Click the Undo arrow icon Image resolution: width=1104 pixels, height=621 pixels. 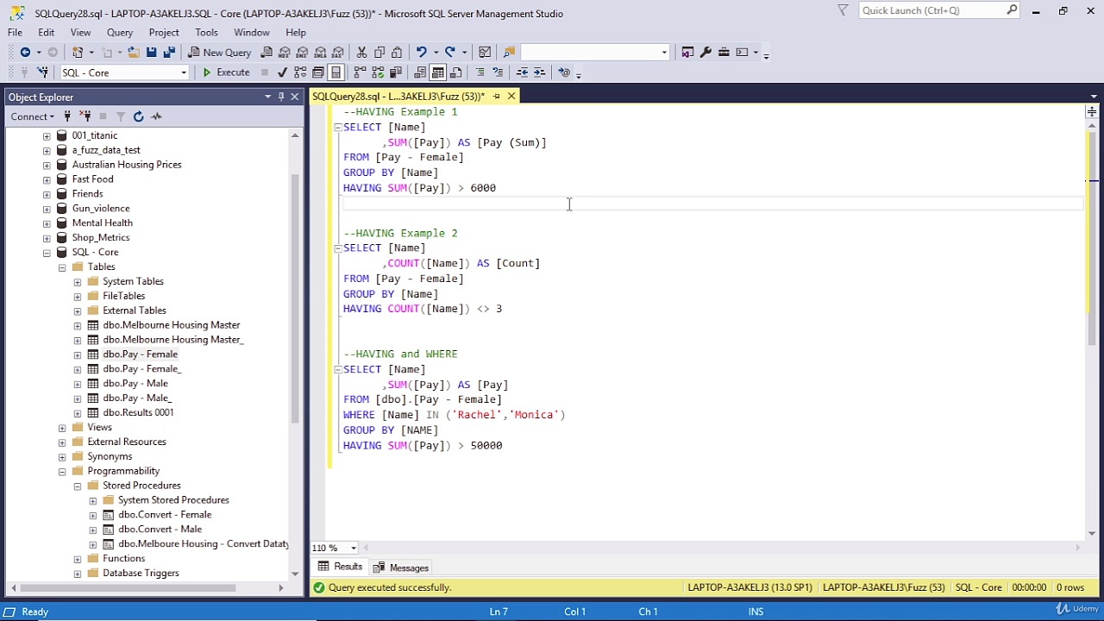click(x=421, y=53)
